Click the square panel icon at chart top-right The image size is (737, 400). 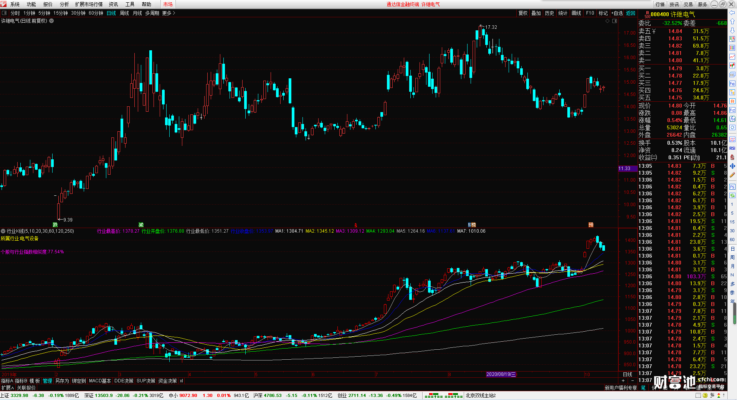[615, 21]
